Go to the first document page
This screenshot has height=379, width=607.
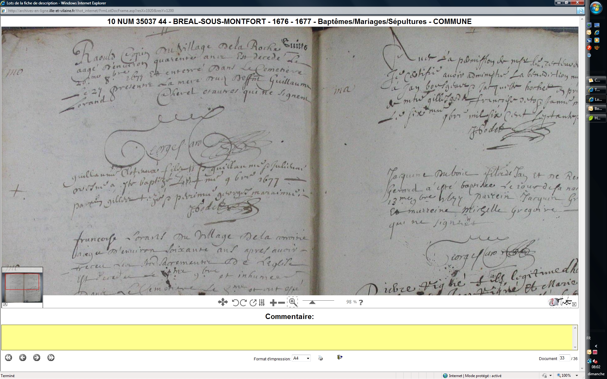9,358
